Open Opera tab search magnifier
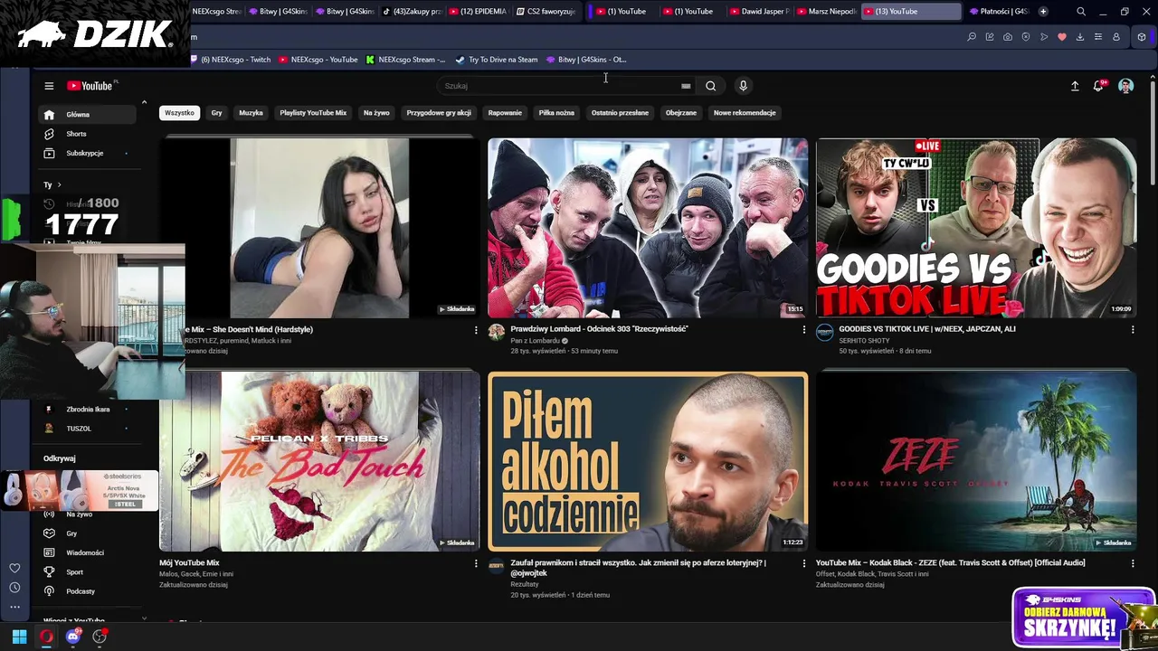The image size is (1158, 651). (x=1081, y=12)
